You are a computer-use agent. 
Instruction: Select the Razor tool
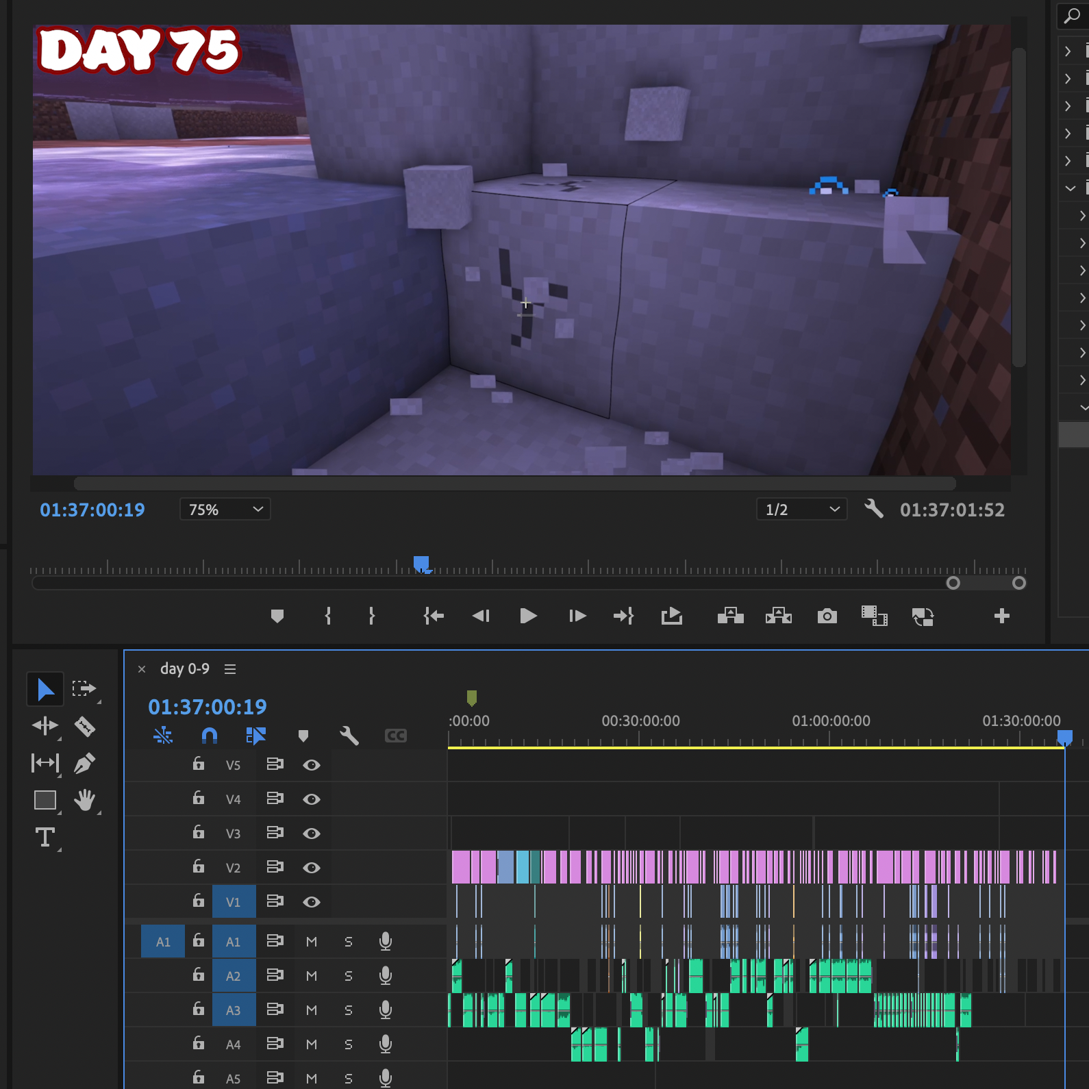tap(85, 726)
